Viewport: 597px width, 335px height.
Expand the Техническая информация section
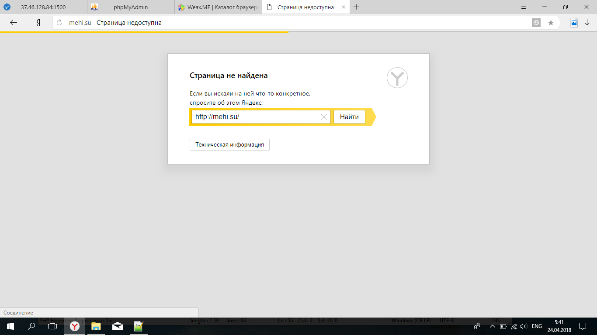[229, 145]
